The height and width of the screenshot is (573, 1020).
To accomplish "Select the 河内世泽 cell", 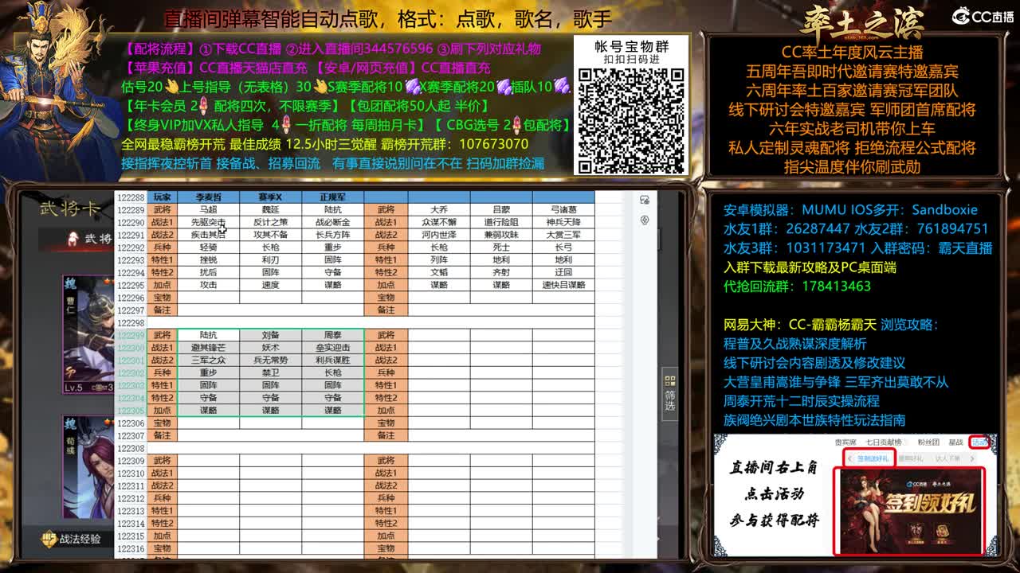I will [439, 235].
